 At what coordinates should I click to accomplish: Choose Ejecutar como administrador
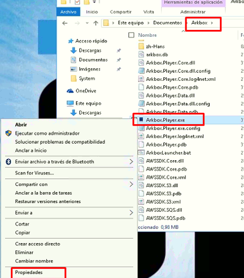coord(47,133)
